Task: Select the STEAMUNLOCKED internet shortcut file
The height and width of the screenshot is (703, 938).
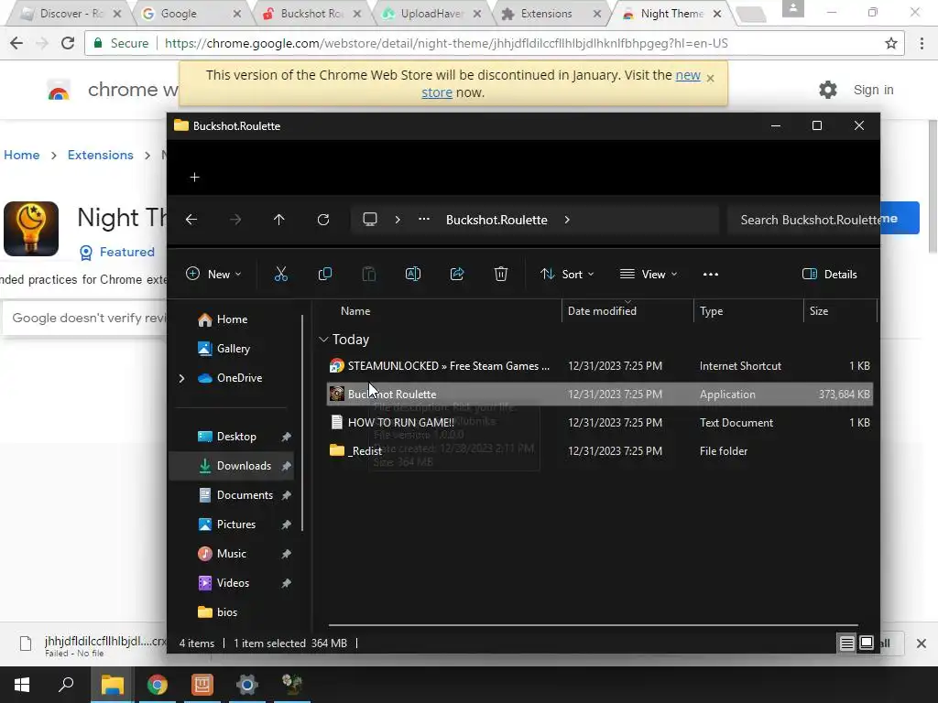Action: [x=599, y=366]
